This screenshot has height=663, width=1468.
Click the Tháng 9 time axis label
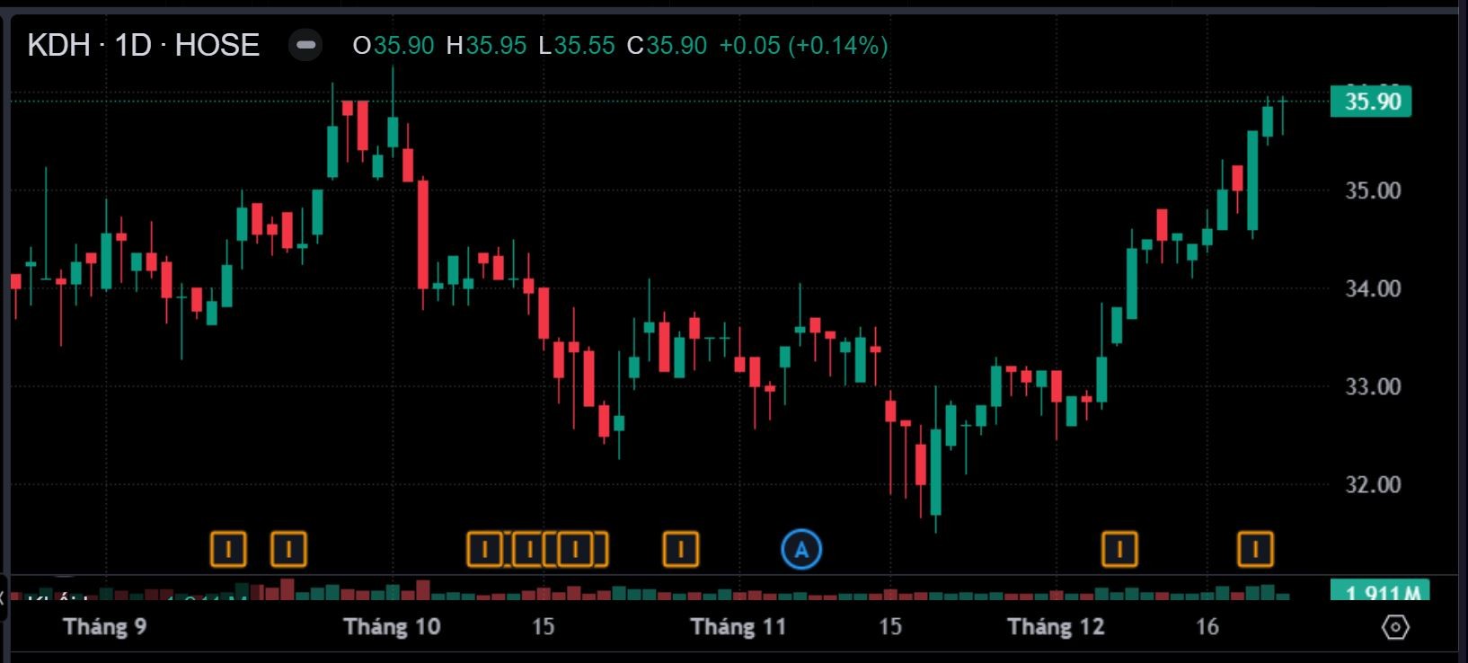tap(105, 626)
